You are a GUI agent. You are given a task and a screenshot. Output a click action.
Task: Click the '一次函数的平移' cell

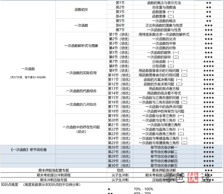[164, 44]
